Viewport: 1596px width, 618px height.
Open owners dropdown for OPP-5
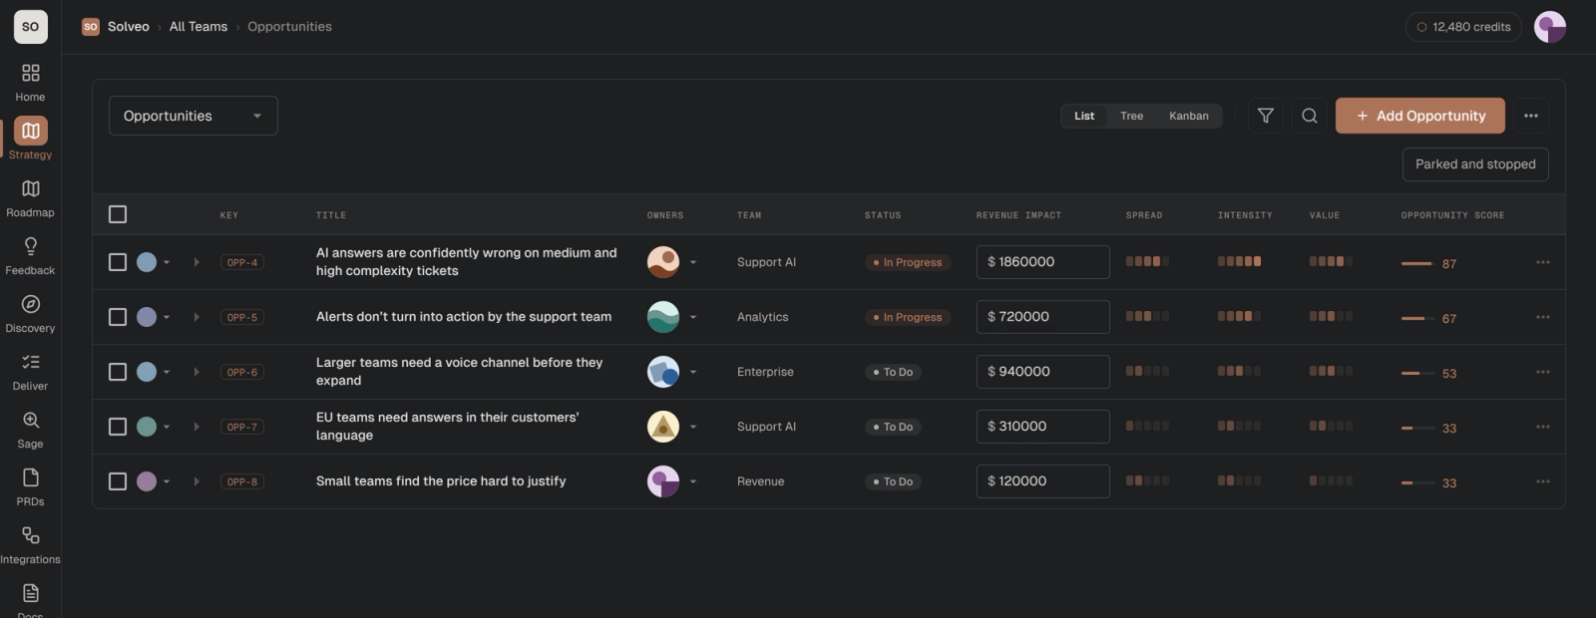coord(693,317)
